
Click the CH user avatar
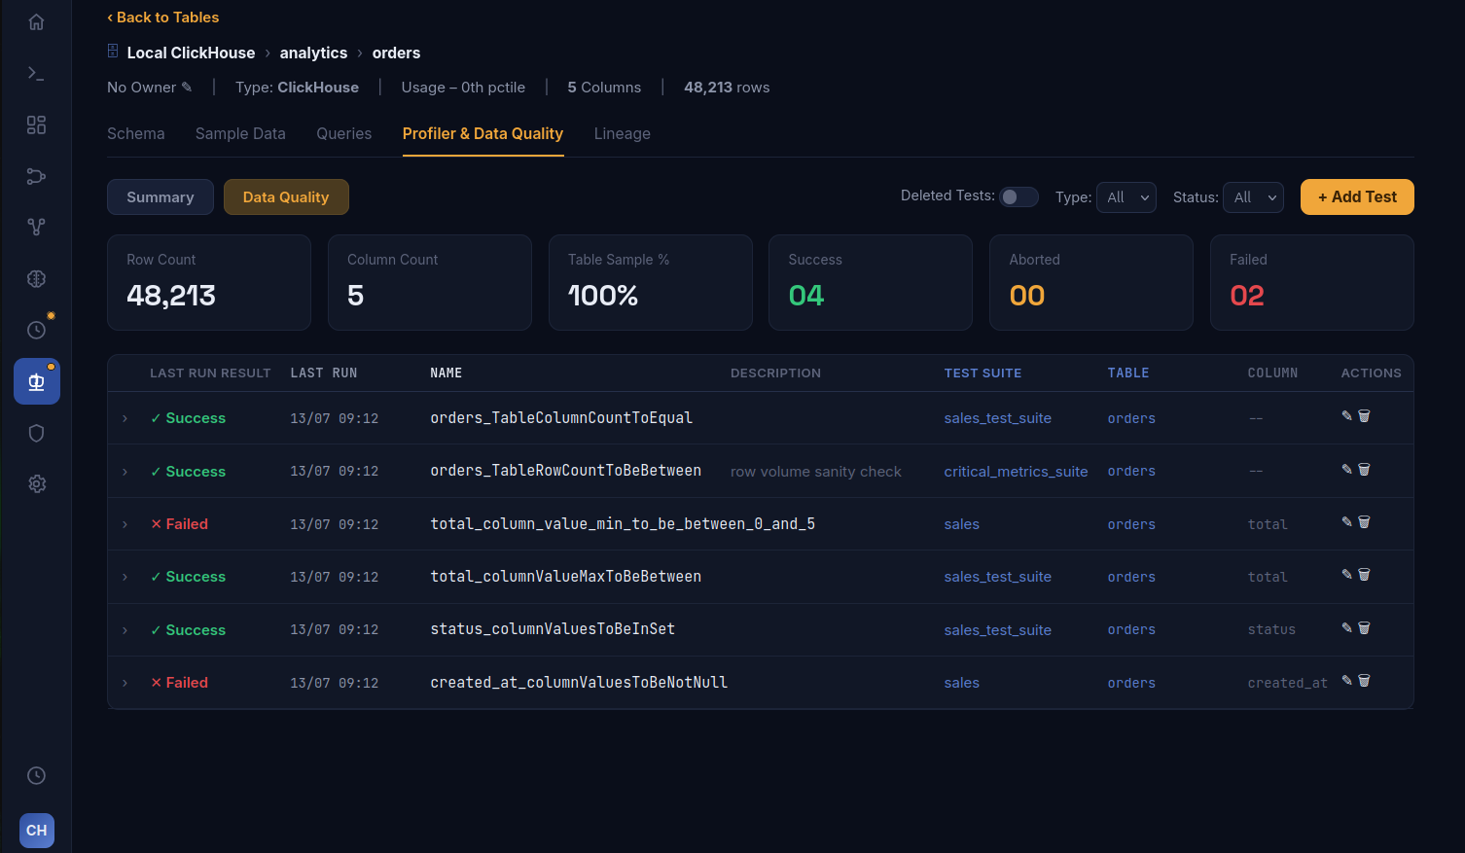37,831
